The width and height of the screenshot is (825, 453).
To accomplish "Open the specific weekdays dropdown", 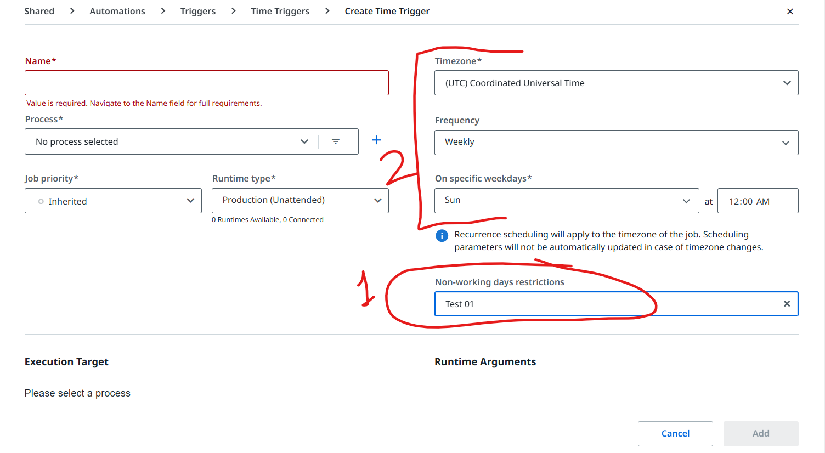I will coord(567,201).
